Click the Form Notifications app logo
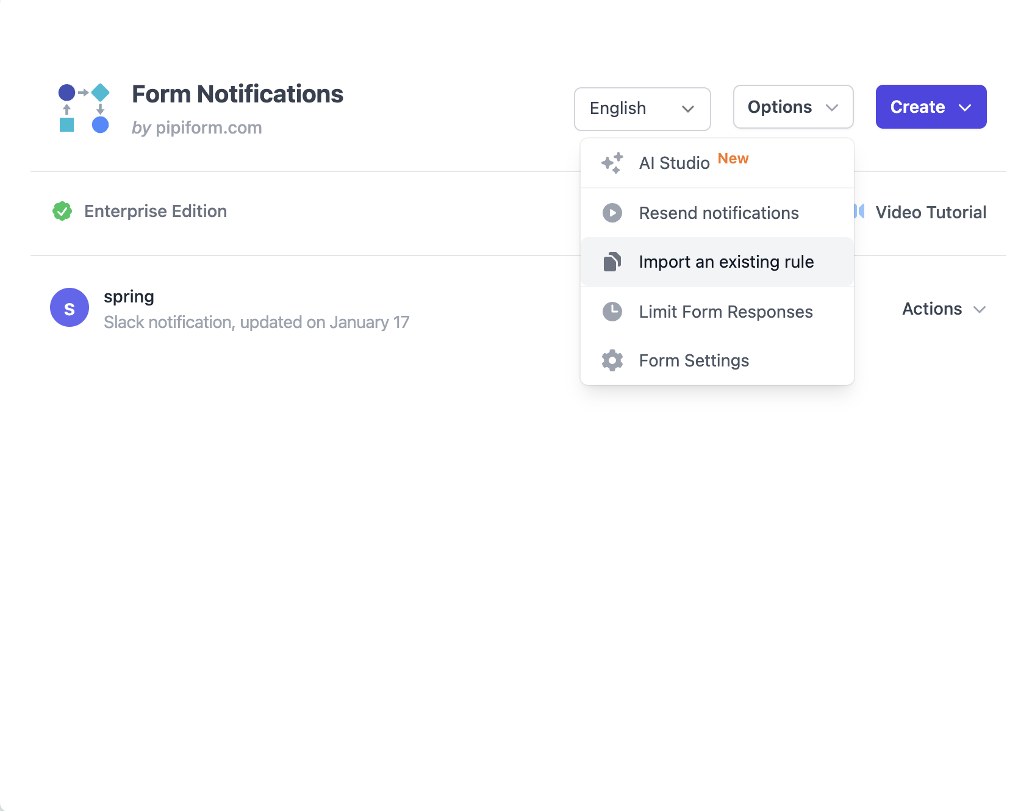1032x811 pixels. click(x=84, y=108)
